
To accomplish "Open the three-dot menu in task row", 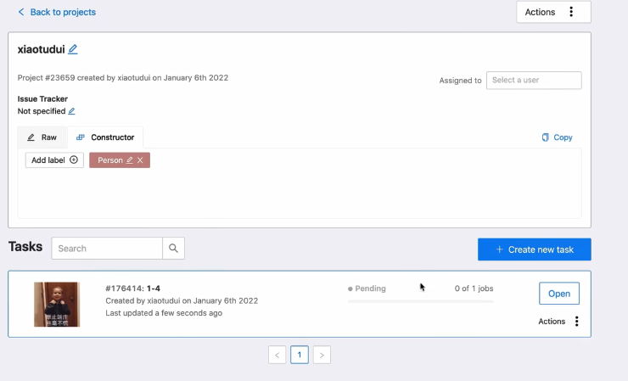I will 577,322.
